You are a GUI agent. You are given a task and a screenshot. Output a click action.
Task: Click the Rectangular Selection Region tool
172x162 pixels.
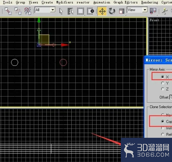tap(81, 11)
